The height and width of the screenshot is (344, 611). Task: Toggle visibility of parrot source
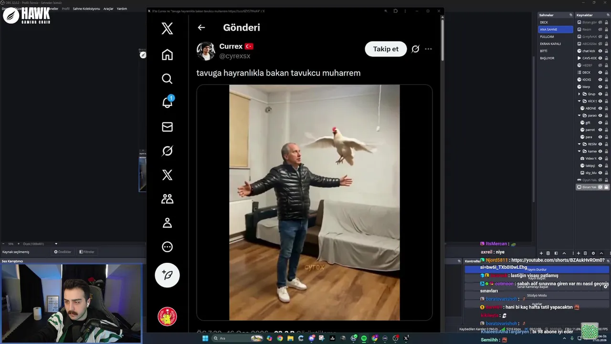point(600,130)
